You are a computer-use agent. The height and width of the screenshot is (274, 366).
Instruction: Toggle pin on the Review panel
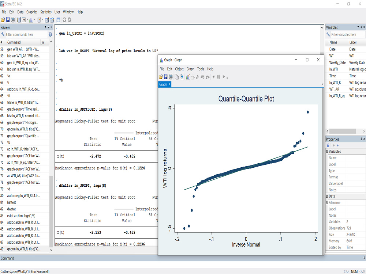pyautogui.click(x=49, y=27)
